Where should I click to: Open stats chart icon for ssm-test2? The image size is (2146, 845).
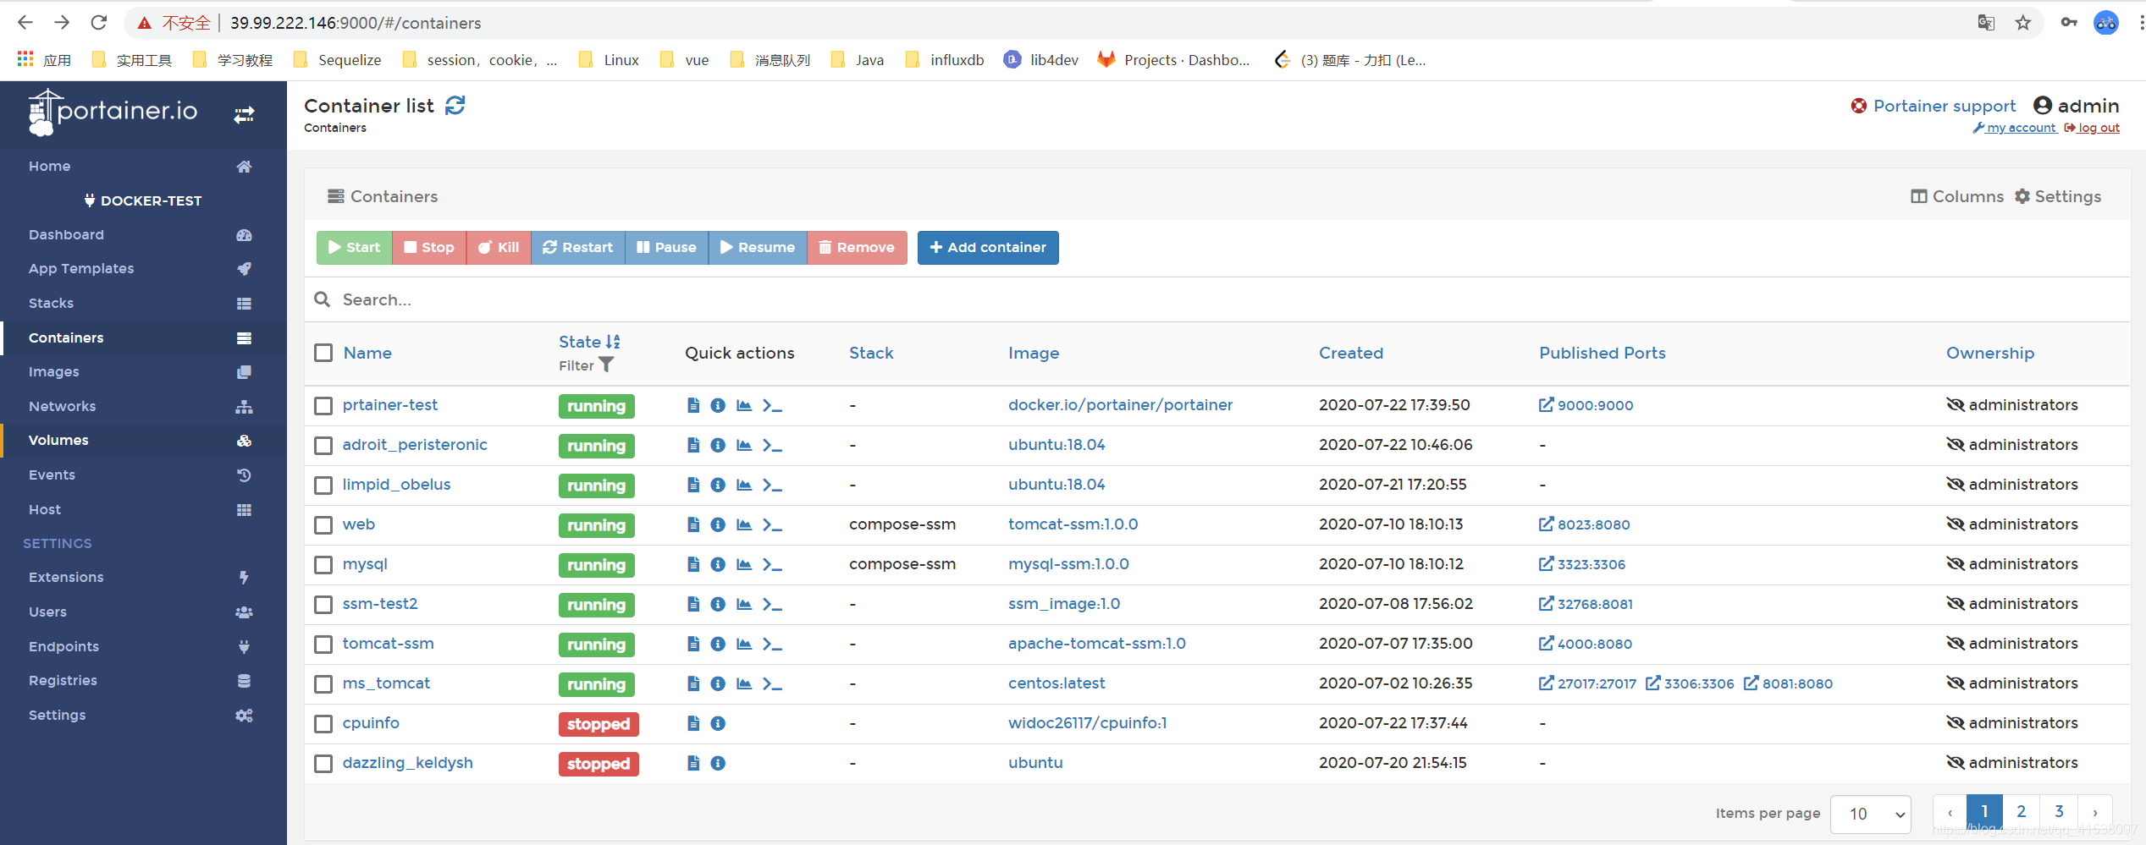tap(744, 604)
